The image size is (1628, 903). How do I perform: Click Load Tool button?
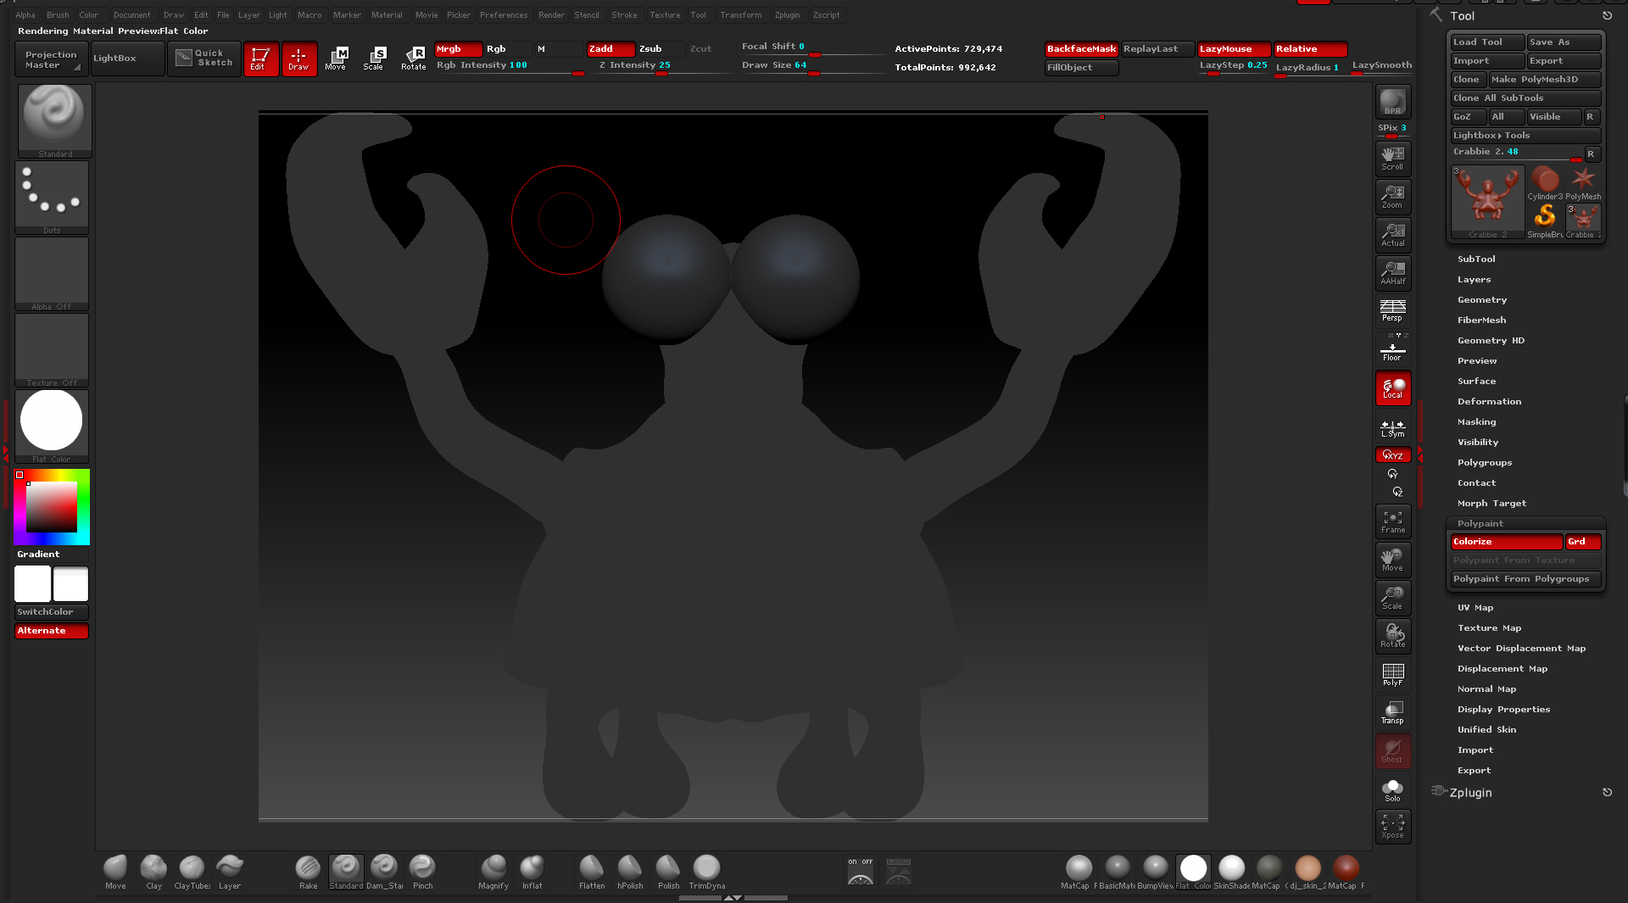[1487, 42]
